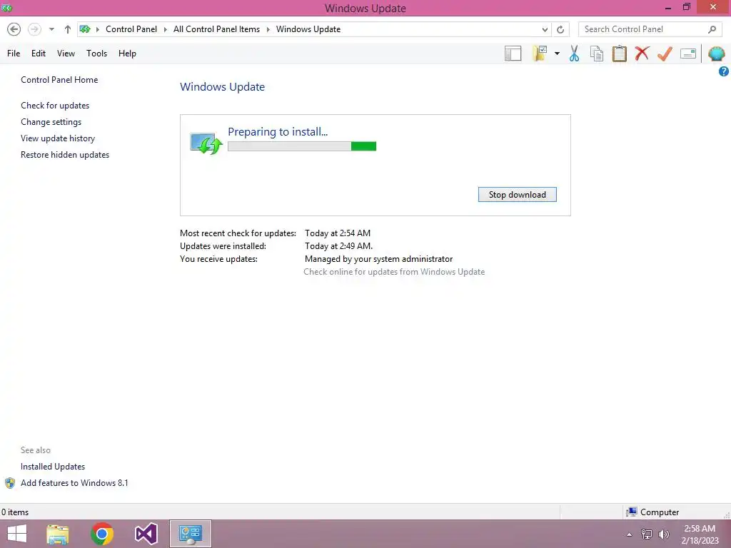Click Check online for updates from Windows Update
The image size is (731, 548).
(394, 272)
